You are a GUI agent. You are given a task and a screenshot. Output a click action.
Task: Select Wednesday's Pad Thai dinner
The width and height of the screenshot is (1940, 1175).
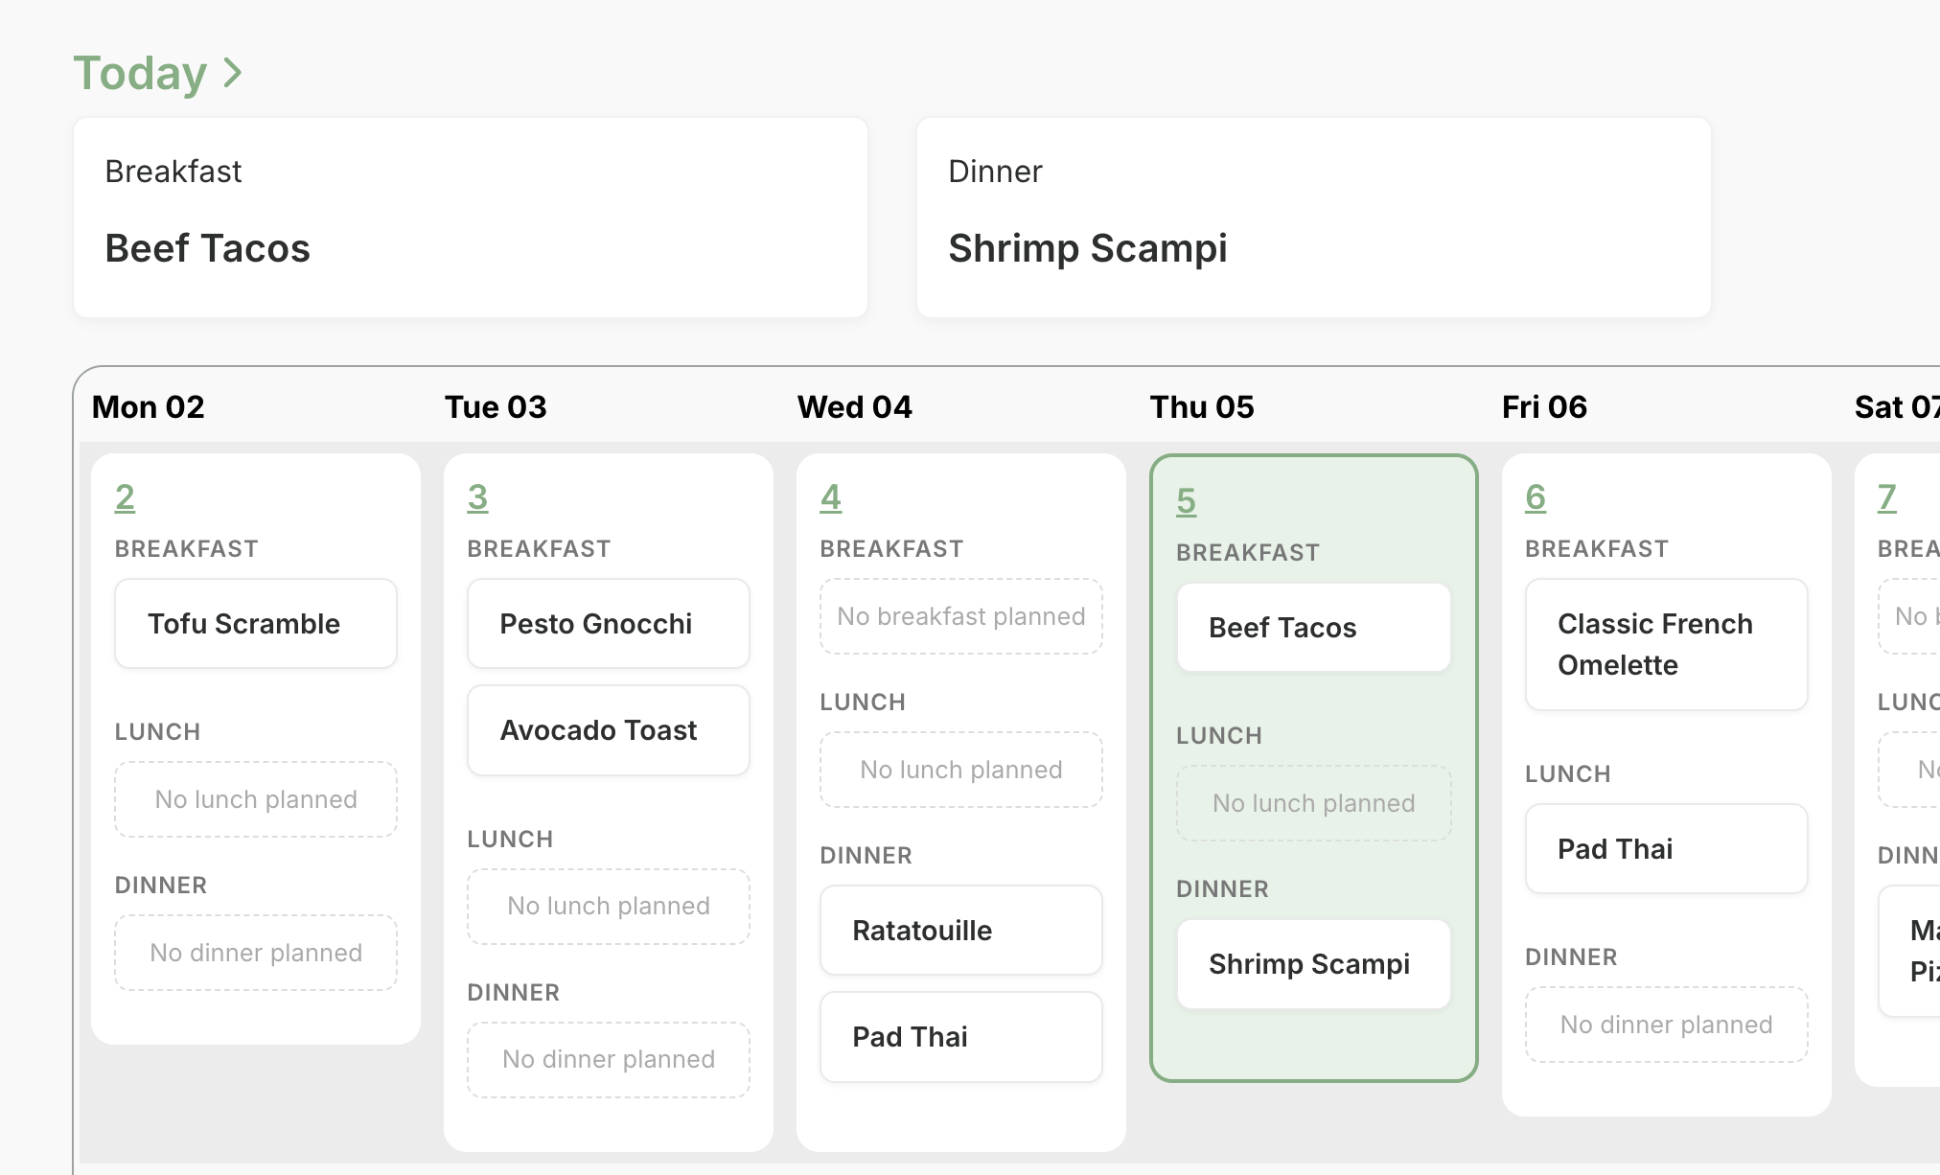pyautogui.click(x=960, y=1037)
